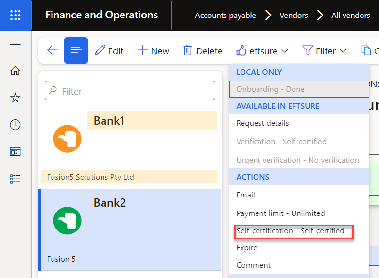Click the Fusion 5 vendor name
Screen dimensions: 379x278
click(x=61, y=259)
